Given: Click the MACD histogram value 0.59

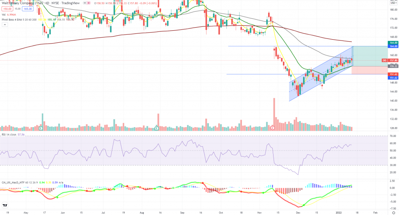Looking at the screenshot, I should click(55, 182).
